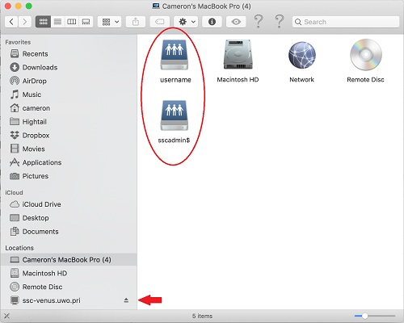Screen dimensions: 404x323
Task: Switch to gallery view
Action: [x=86, y=22]
